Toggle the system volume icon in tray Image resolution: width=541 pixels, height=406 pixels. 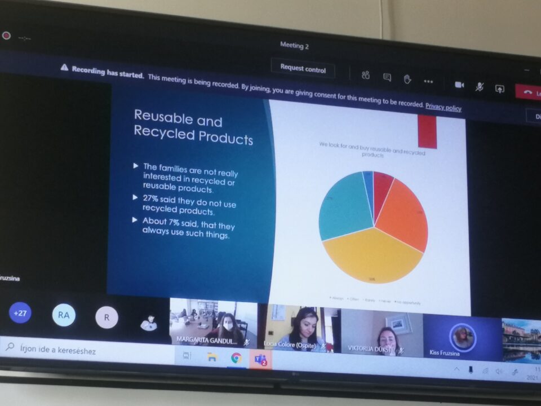coord(499,371)
